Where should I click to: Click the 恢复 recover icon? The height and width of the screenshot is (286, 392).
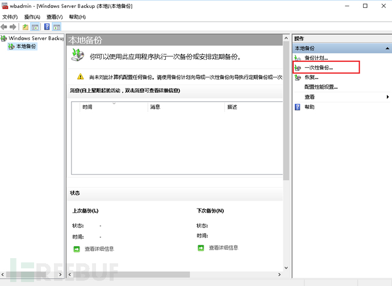pos(298,77)
